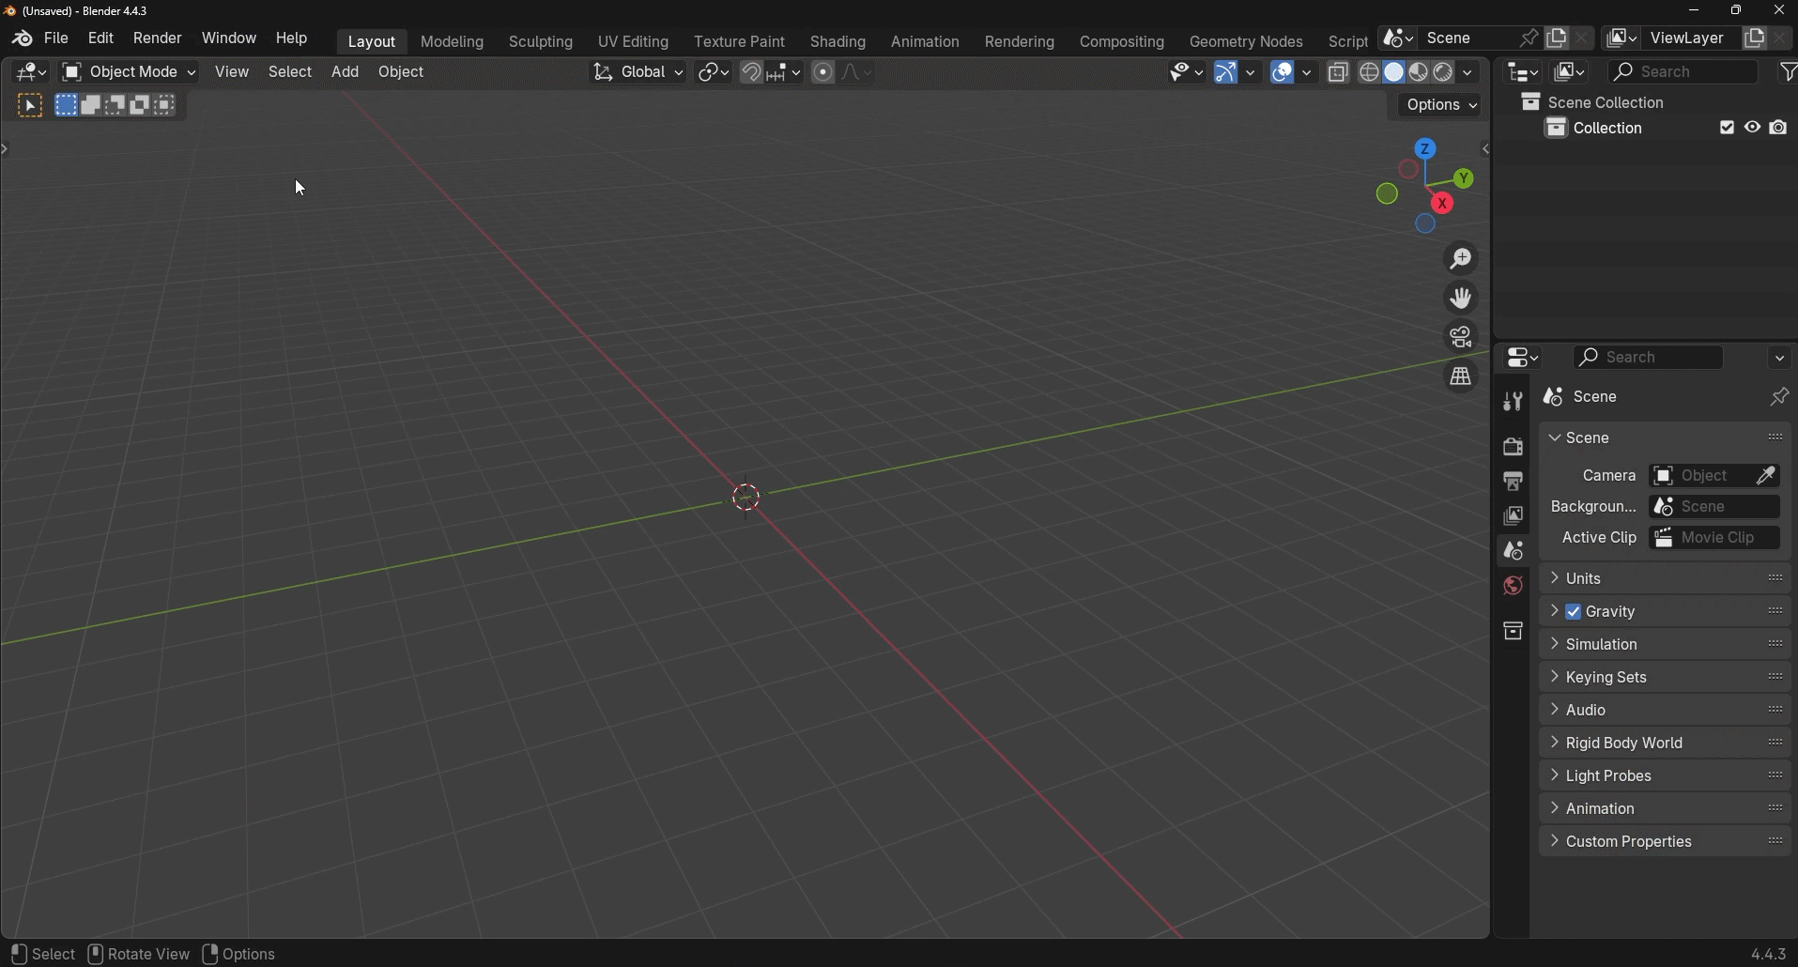Image resolution: width=1798 pixels, height=967 pixels.
Task: Hide Collection in viewport eye icon
Action: pyautogui.click(x=1753, y=129)
